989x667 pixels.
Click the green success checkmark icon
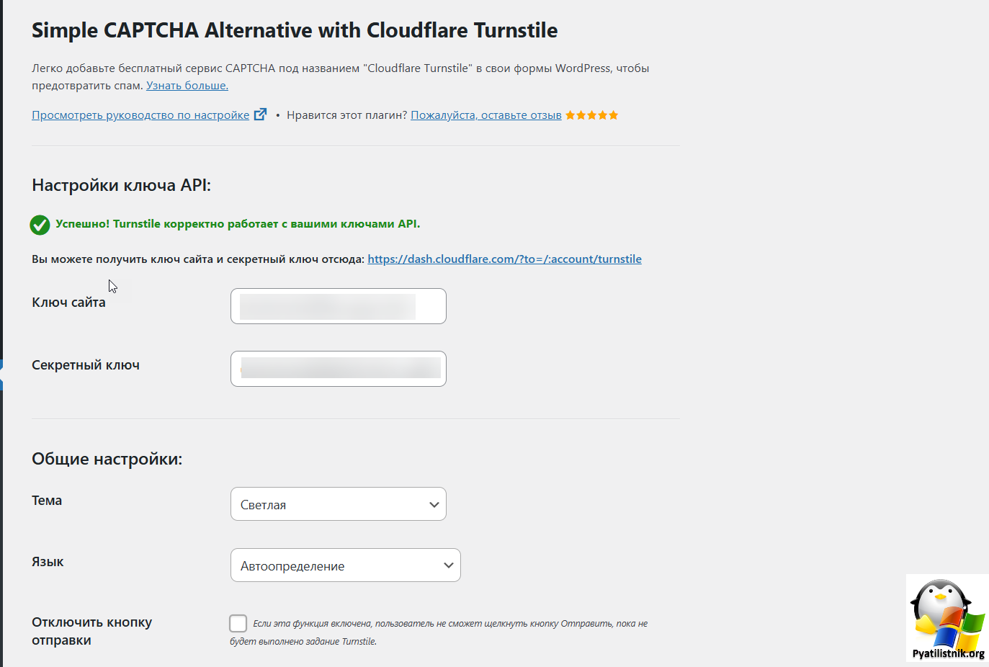click(40, 225)
